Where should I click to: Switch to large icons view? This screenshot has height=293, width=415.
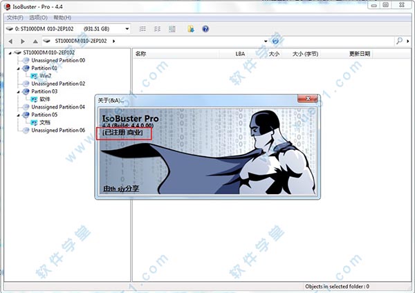coord(172,29)
